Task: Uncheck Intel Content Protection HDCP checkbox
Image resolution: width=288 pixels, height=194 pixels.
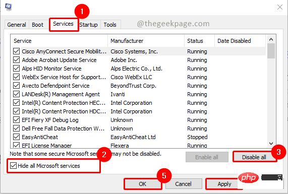Action: [16, 111]
